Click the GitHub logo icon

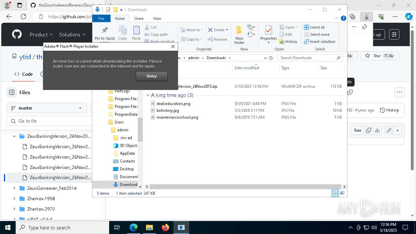click(17, 34)
